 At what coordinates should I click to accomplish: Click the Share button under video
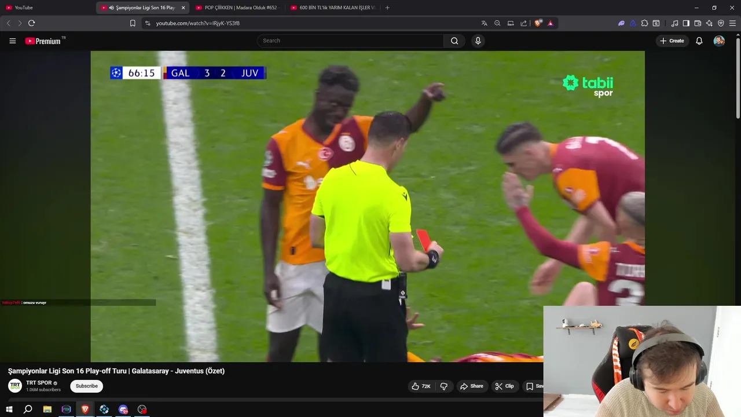tap(471, 386)
